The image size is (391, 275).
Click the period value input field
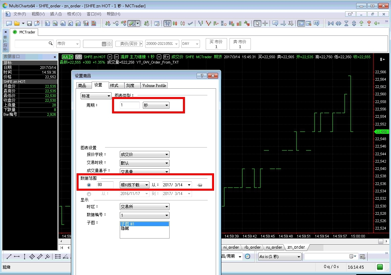point(130,105)
